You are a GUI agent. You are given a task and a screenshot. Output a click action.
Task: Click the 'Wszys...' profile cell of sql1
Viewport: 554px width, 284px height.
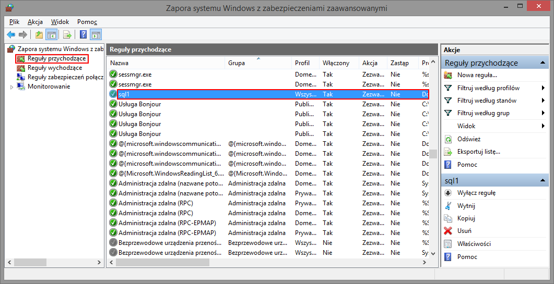(x=306, y=94)
